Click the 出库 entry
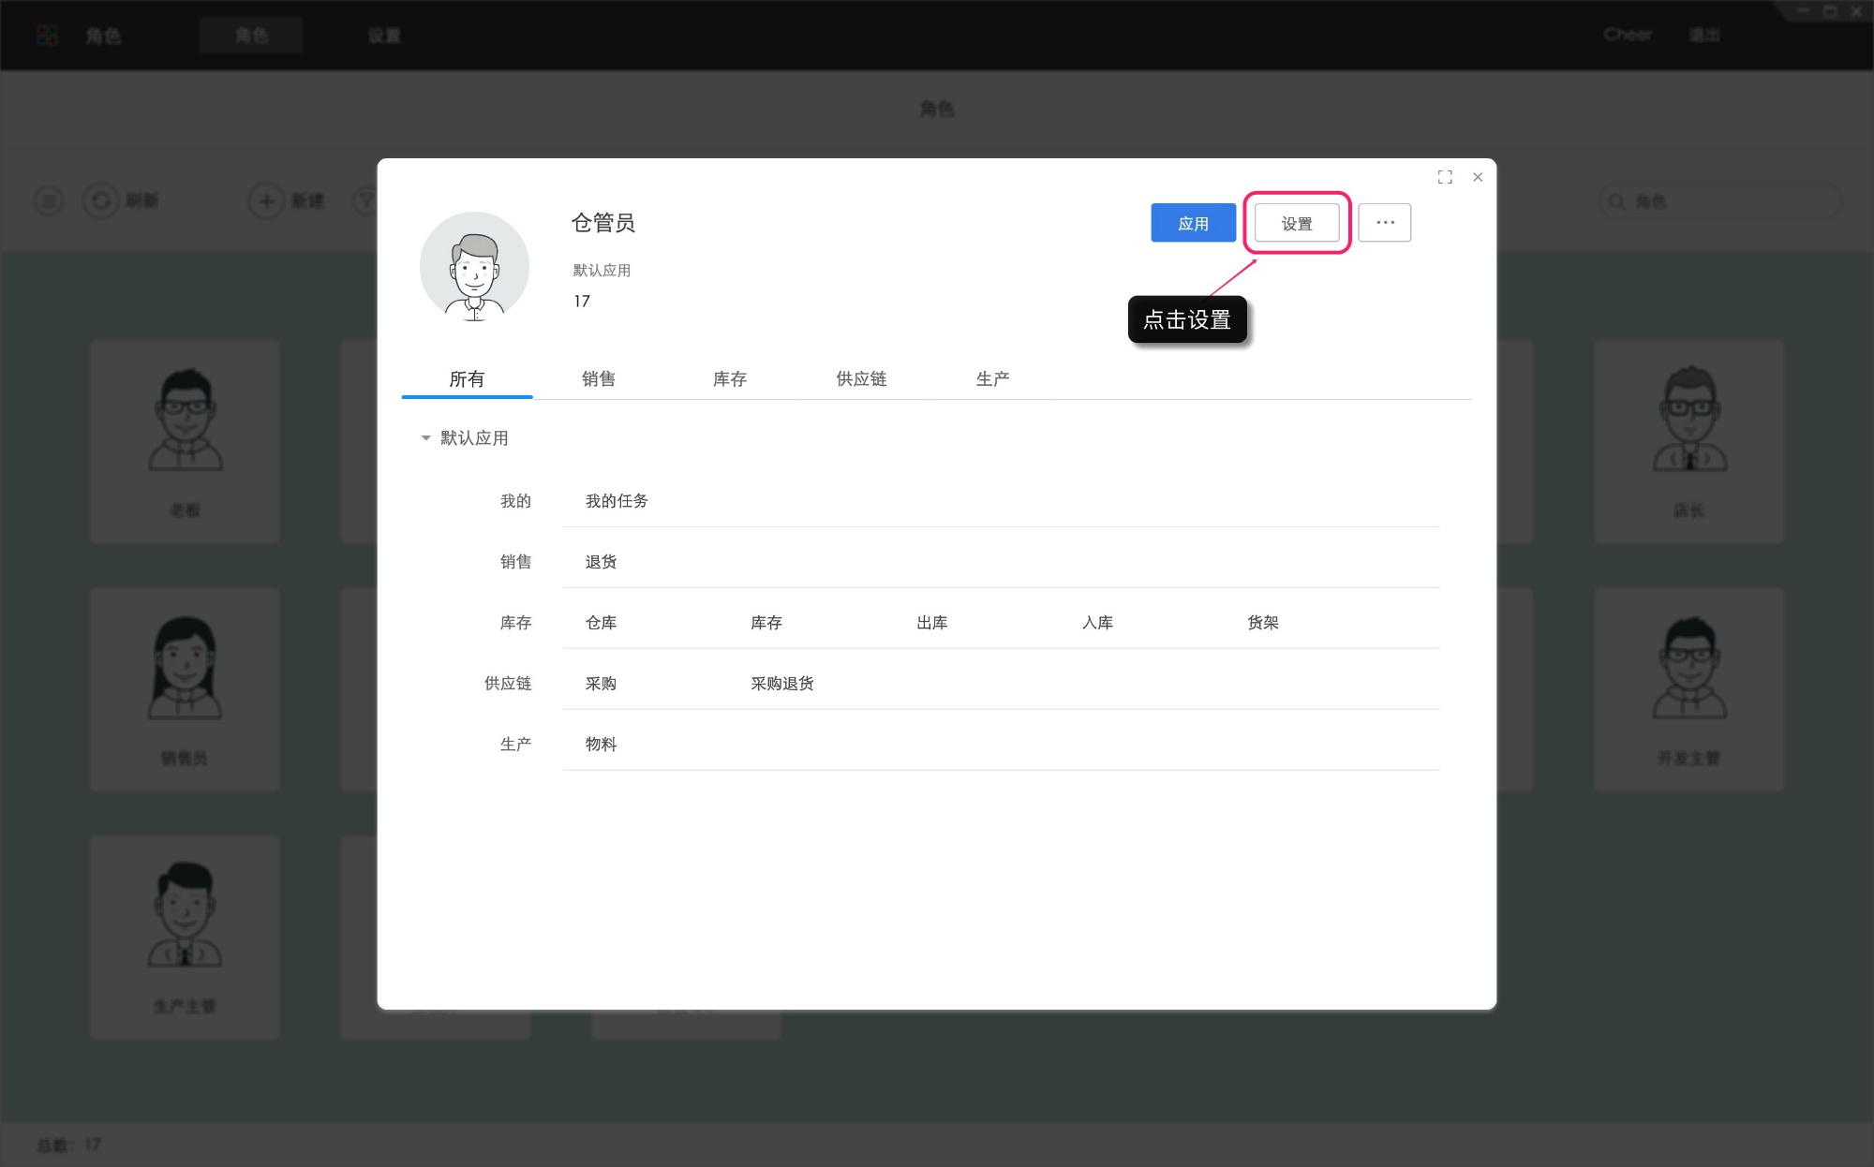Screen dimensions: 1874x1167 pos(931,623)
